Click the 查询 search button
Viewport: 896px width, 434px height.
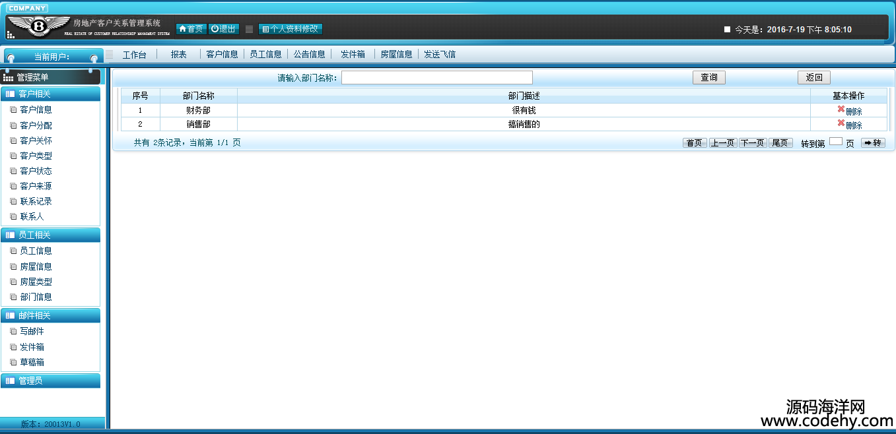(708, 78)
